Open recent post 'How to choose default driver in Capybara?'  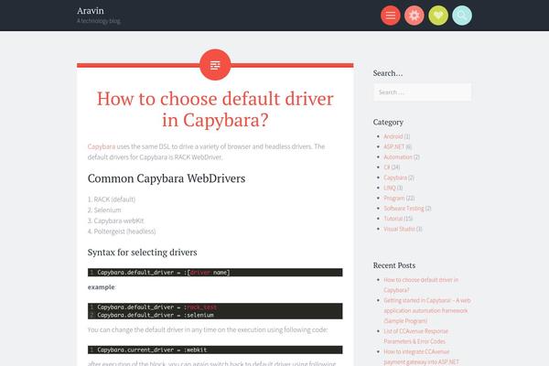[x=421, y=285]
